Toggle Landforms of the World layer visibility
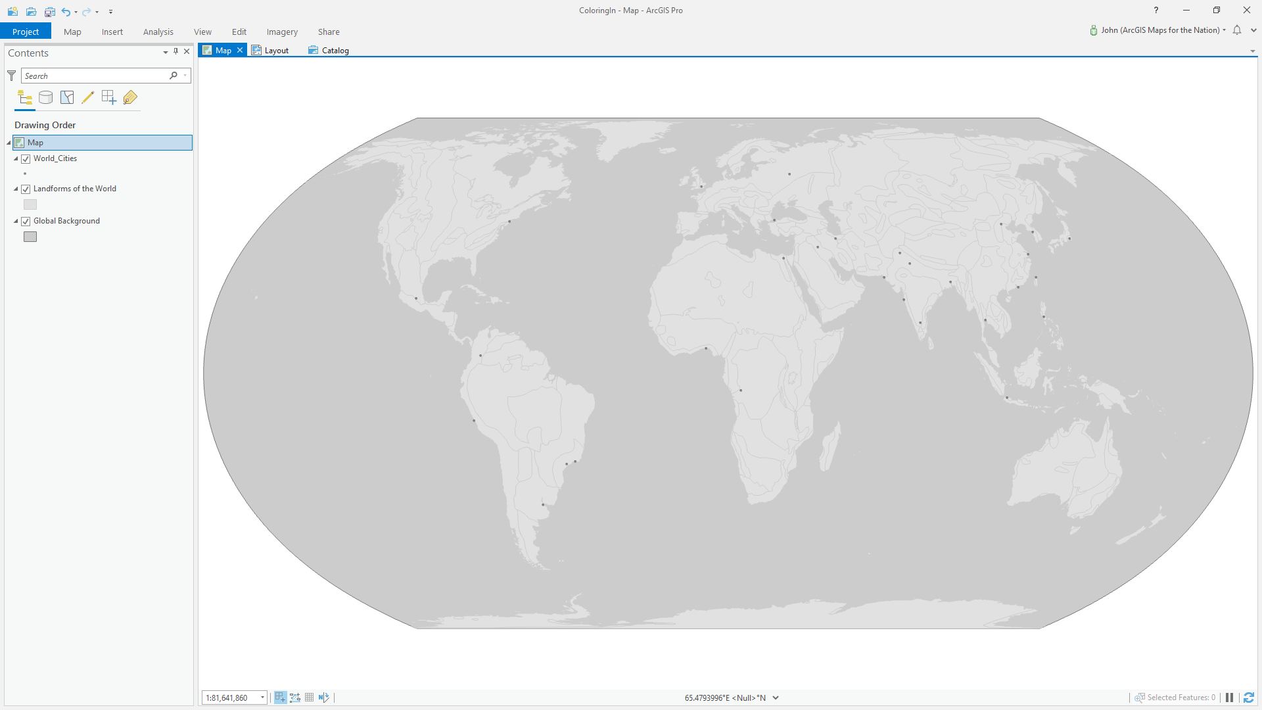This screenshot has height=710, width=1262. click(x=26, y=189)
